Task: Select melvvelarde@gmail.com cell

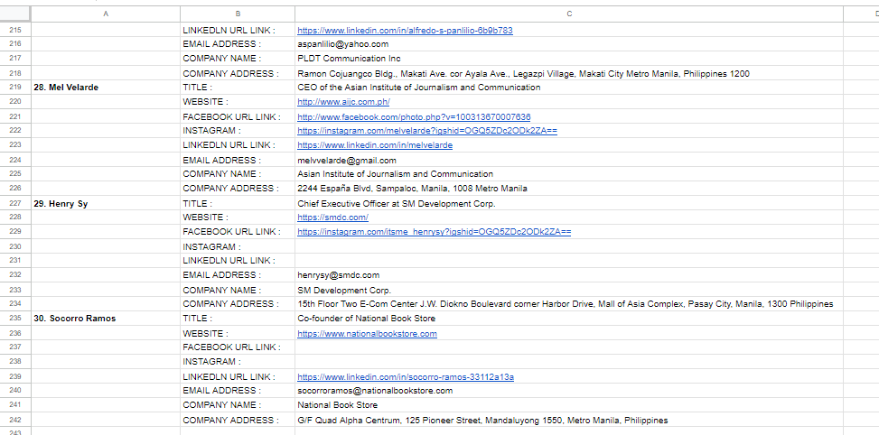Action: (569, 160)
